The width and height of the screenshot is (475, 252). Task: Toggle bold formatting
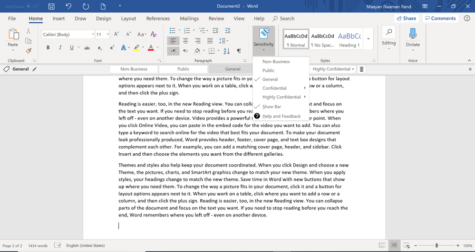[48, 47]
